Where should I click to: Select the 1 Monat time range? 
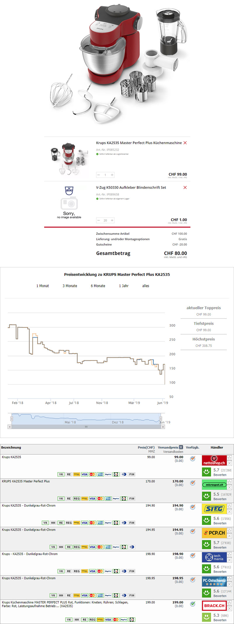(43, 286)
